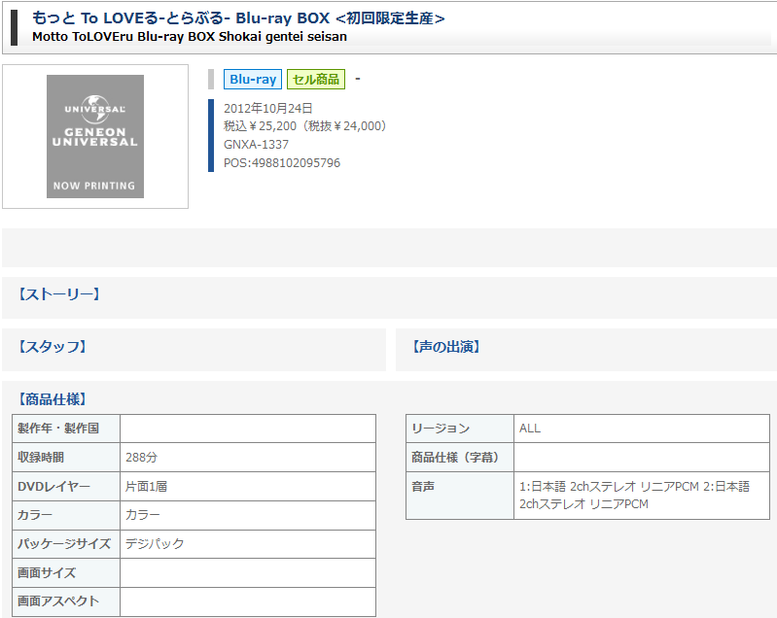
Task: Click the 音声 audio specification text
Action: click(634, 495)
